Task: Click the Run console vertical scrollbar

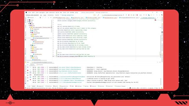Action: 161,81
